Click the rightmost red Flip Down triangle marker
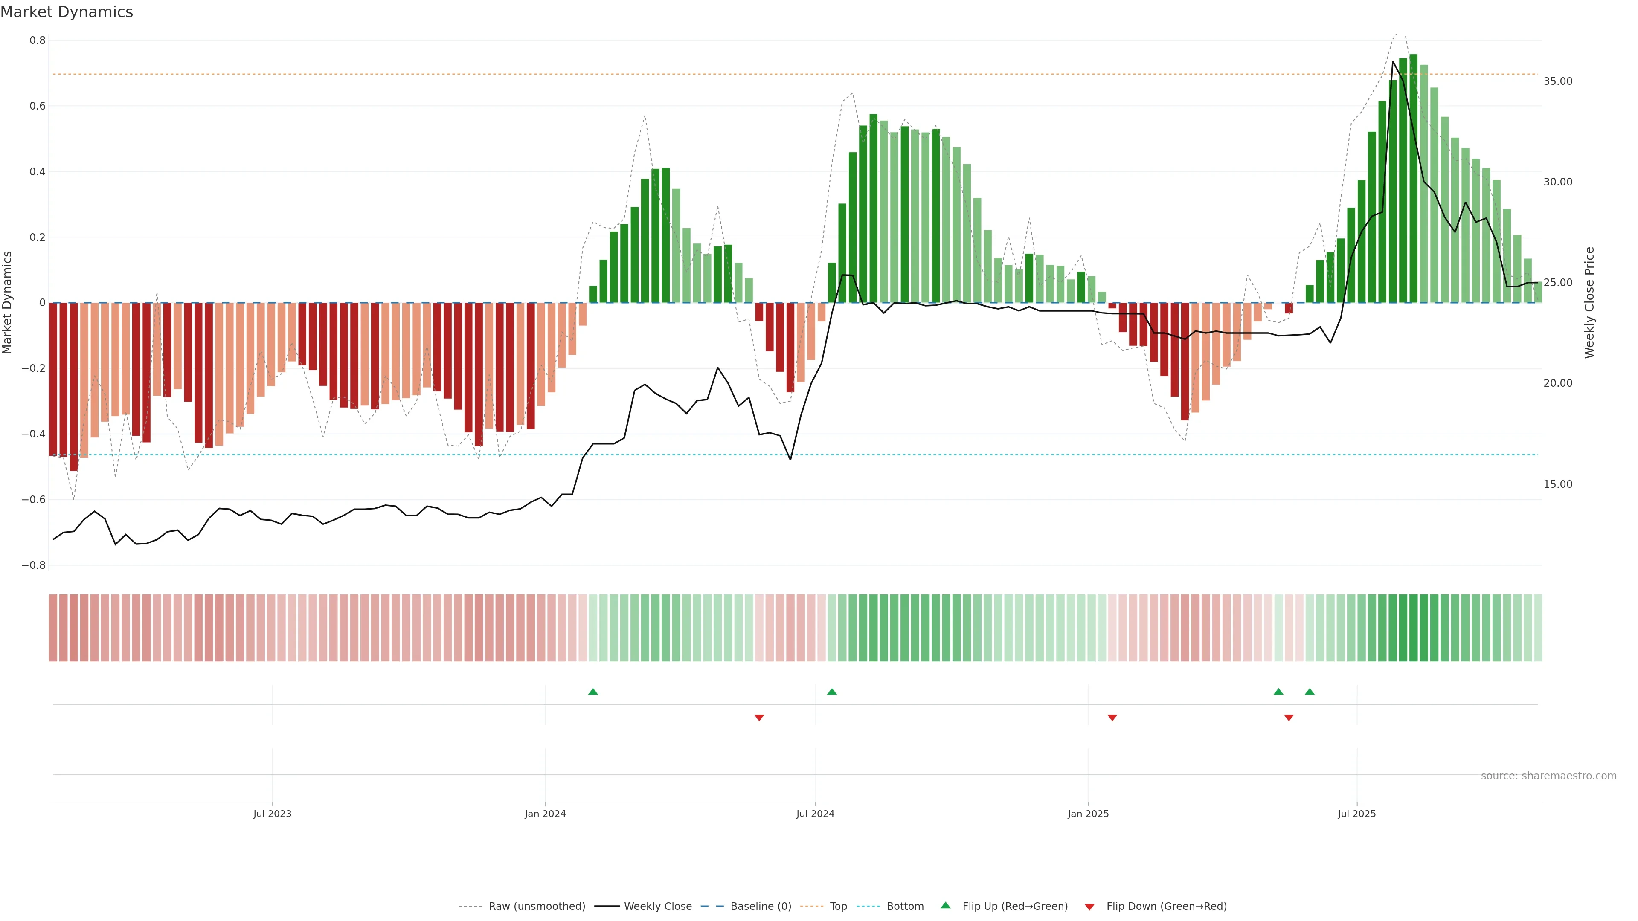This screenshot has width=1638, height=921. click(1289, 718)
